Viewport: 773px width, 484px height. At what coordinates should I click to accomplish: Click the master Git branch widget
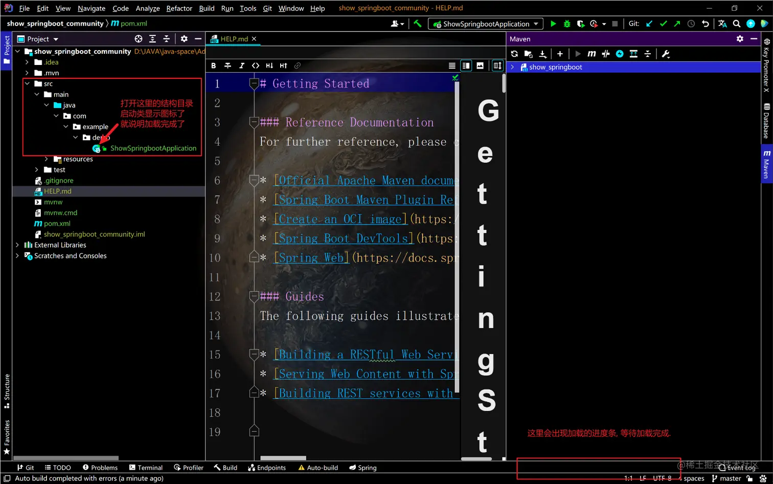coord(726,478)
